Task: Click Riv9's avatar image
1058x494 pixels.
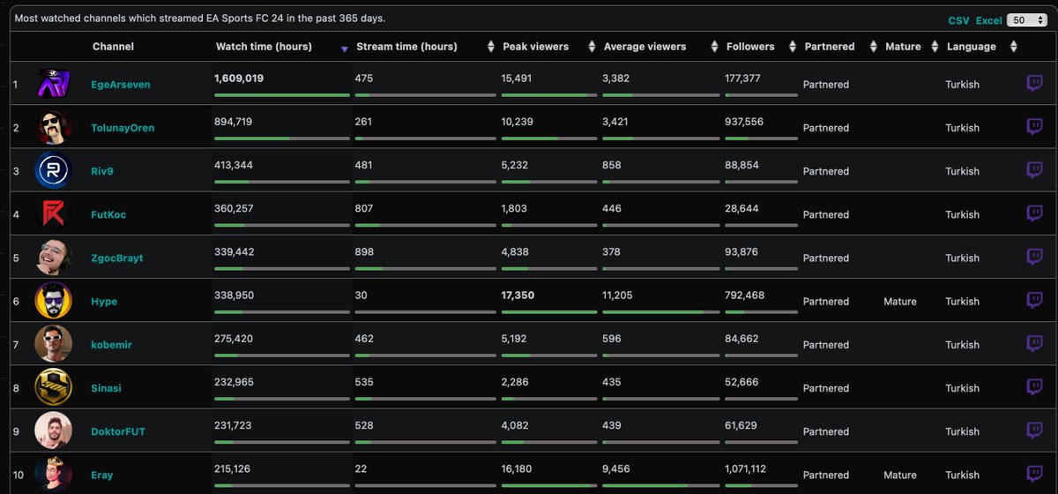Action: [53, 170]
